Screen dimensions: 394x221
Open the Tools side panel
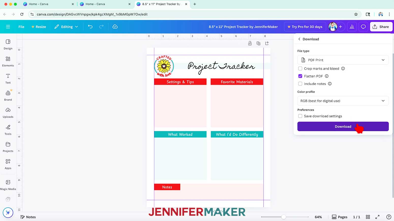click(x=8, y=130)
